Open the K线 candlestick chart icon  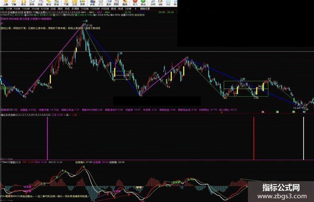coord(160,3)
